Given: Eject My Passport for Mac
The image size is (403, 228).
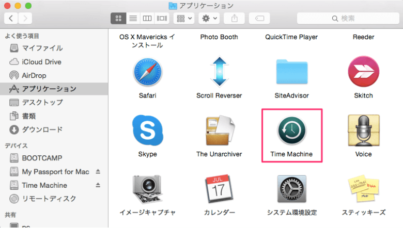Looking at the screenshot, I should click(98, 171).
